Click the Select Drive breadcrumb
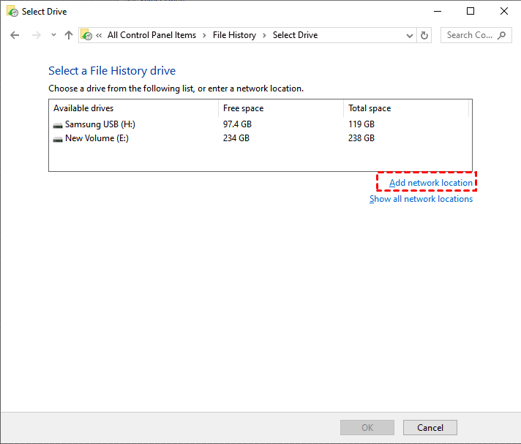The width and height of the screenshot is (521, 444). point(295,35)
